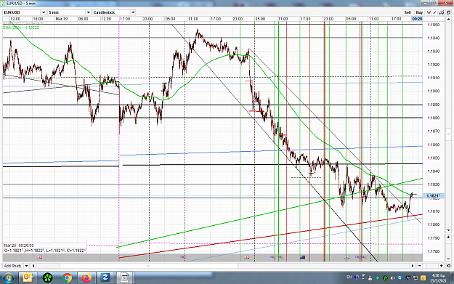Click the EN language indicator

coord(349,277)
